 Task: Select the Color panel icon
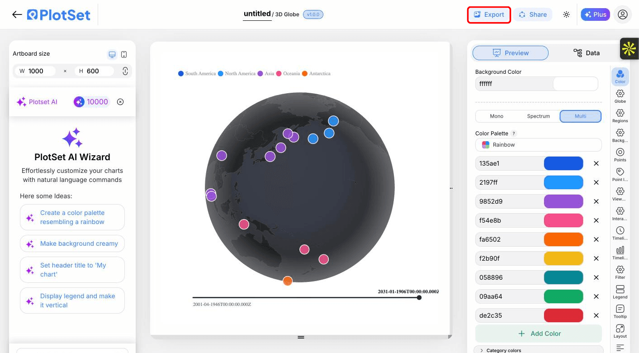pyautogui.click(x=620, y=76)
